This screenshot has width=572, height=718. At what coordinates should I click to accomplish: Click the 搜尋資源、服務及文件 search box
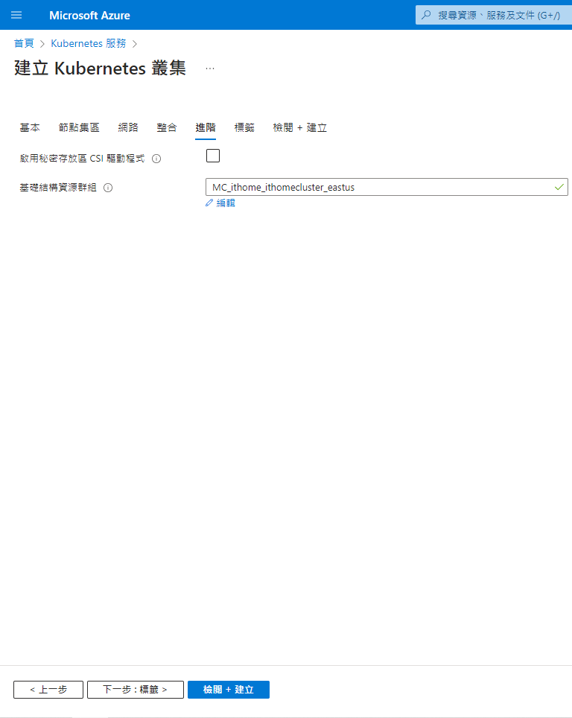click(494, 15)
